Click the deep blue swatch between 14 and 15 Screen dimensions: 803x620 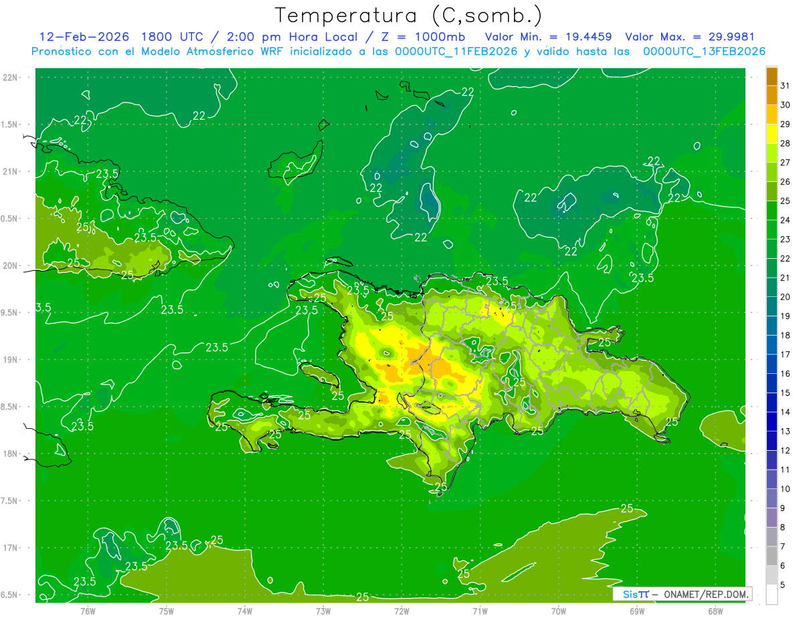pos(772,403)
